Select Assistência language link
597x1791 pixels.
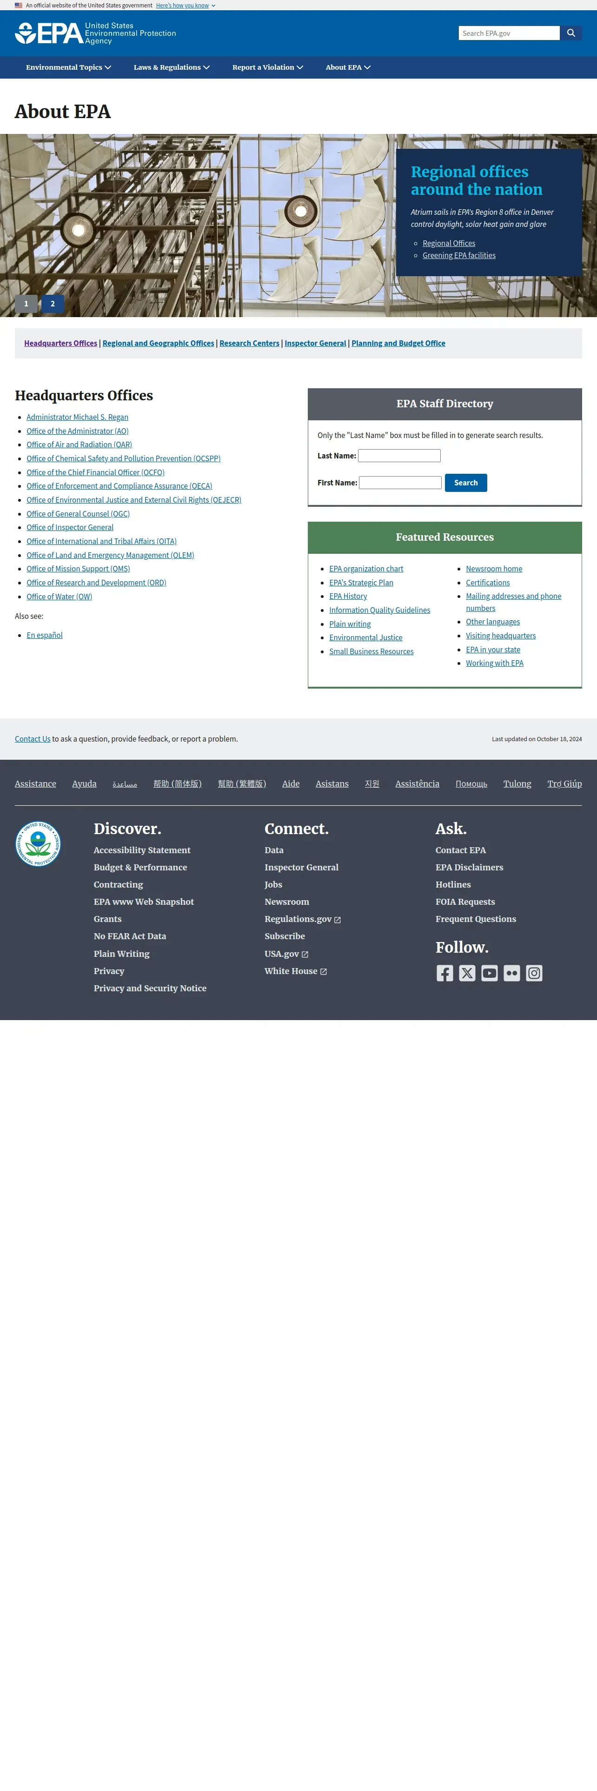point(417,783)
